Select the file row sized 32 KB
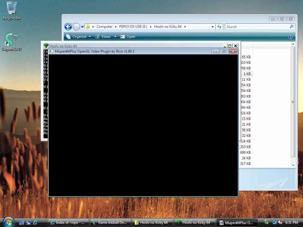The width and height of the screenshot is (303, 227). 246,135
